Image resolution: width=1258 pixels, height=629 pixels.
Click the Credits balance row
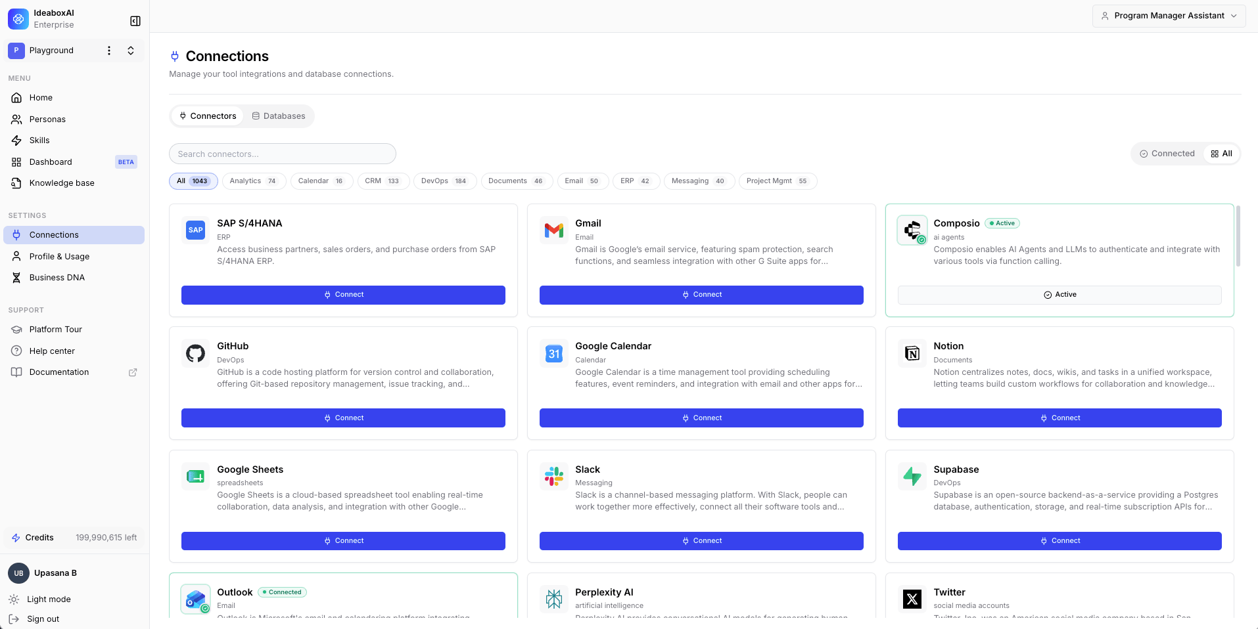pyautogui.click(x=74, y=538)
